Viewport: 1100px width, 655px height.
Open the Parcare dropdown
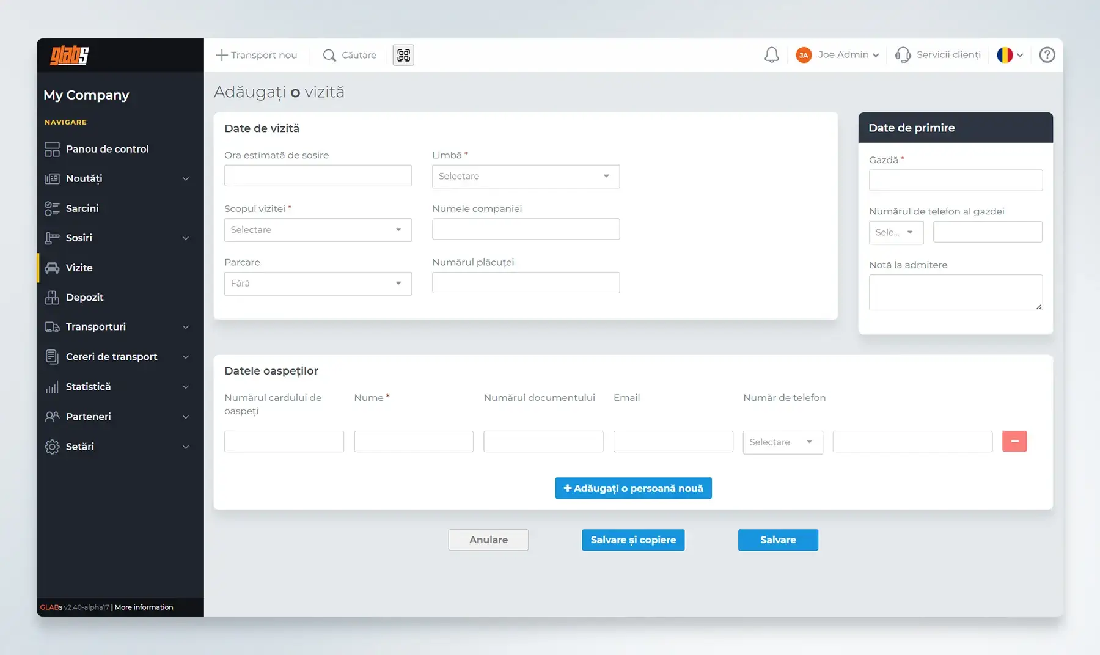(x=318, y=284)
